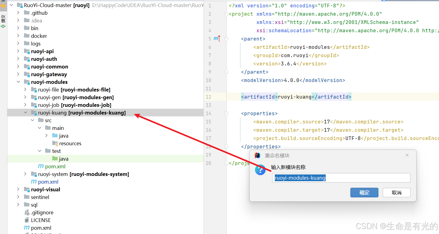Click the resources folder icon

click(x=55, y=143)
